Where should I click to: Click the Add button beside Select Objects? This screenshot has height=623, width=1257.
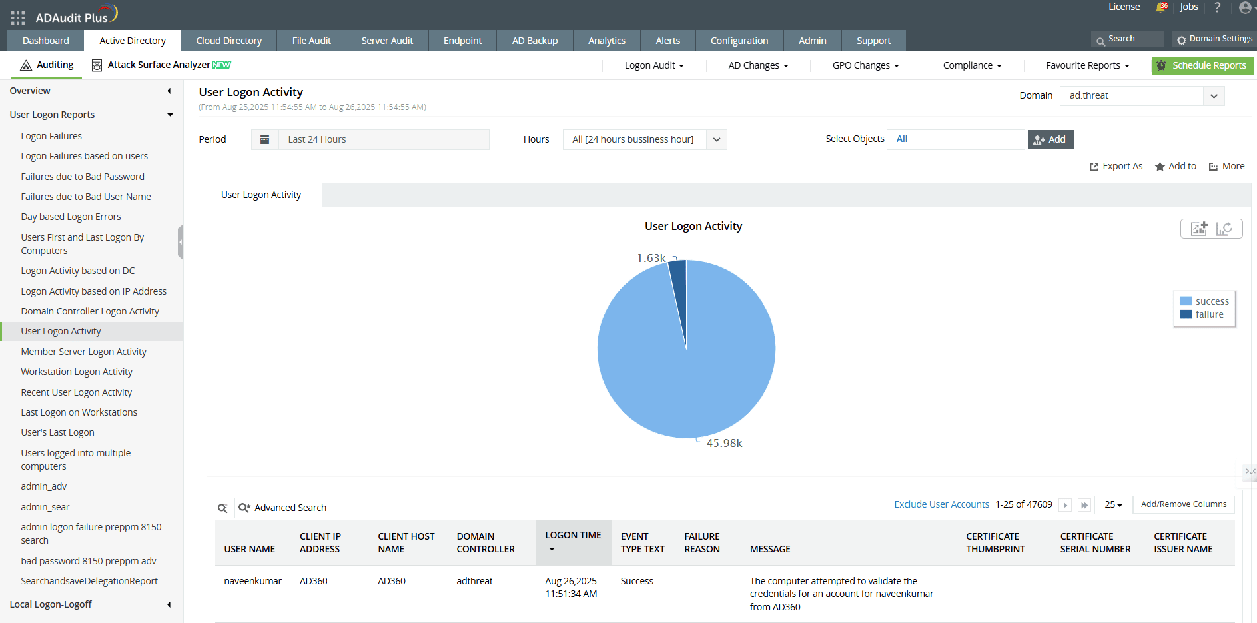(1050, 139)
